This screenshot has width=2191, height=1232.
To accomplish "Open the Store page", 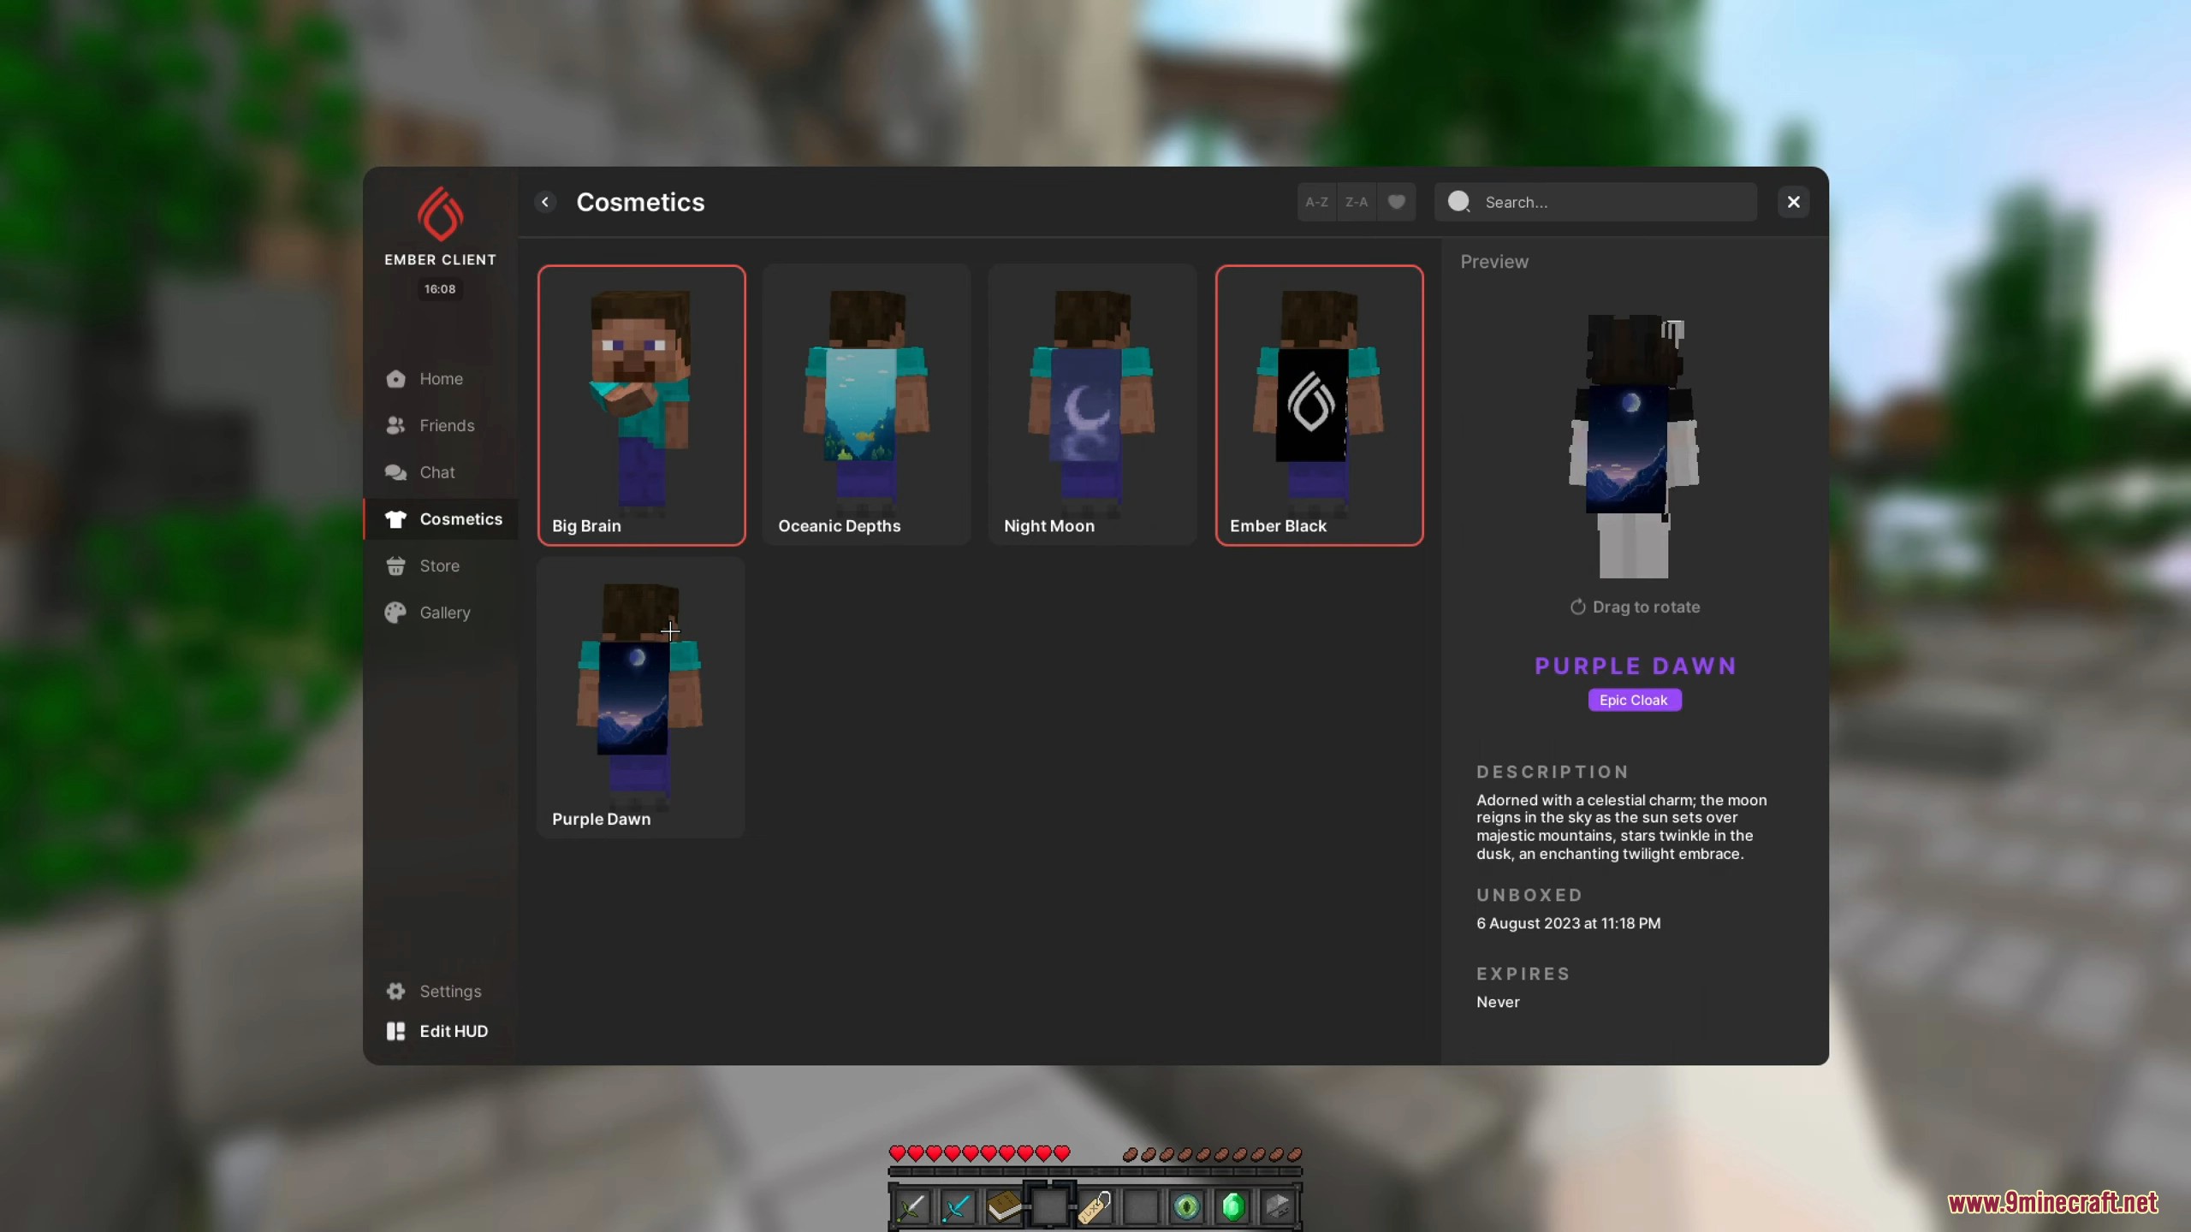I will click(441, 566).
